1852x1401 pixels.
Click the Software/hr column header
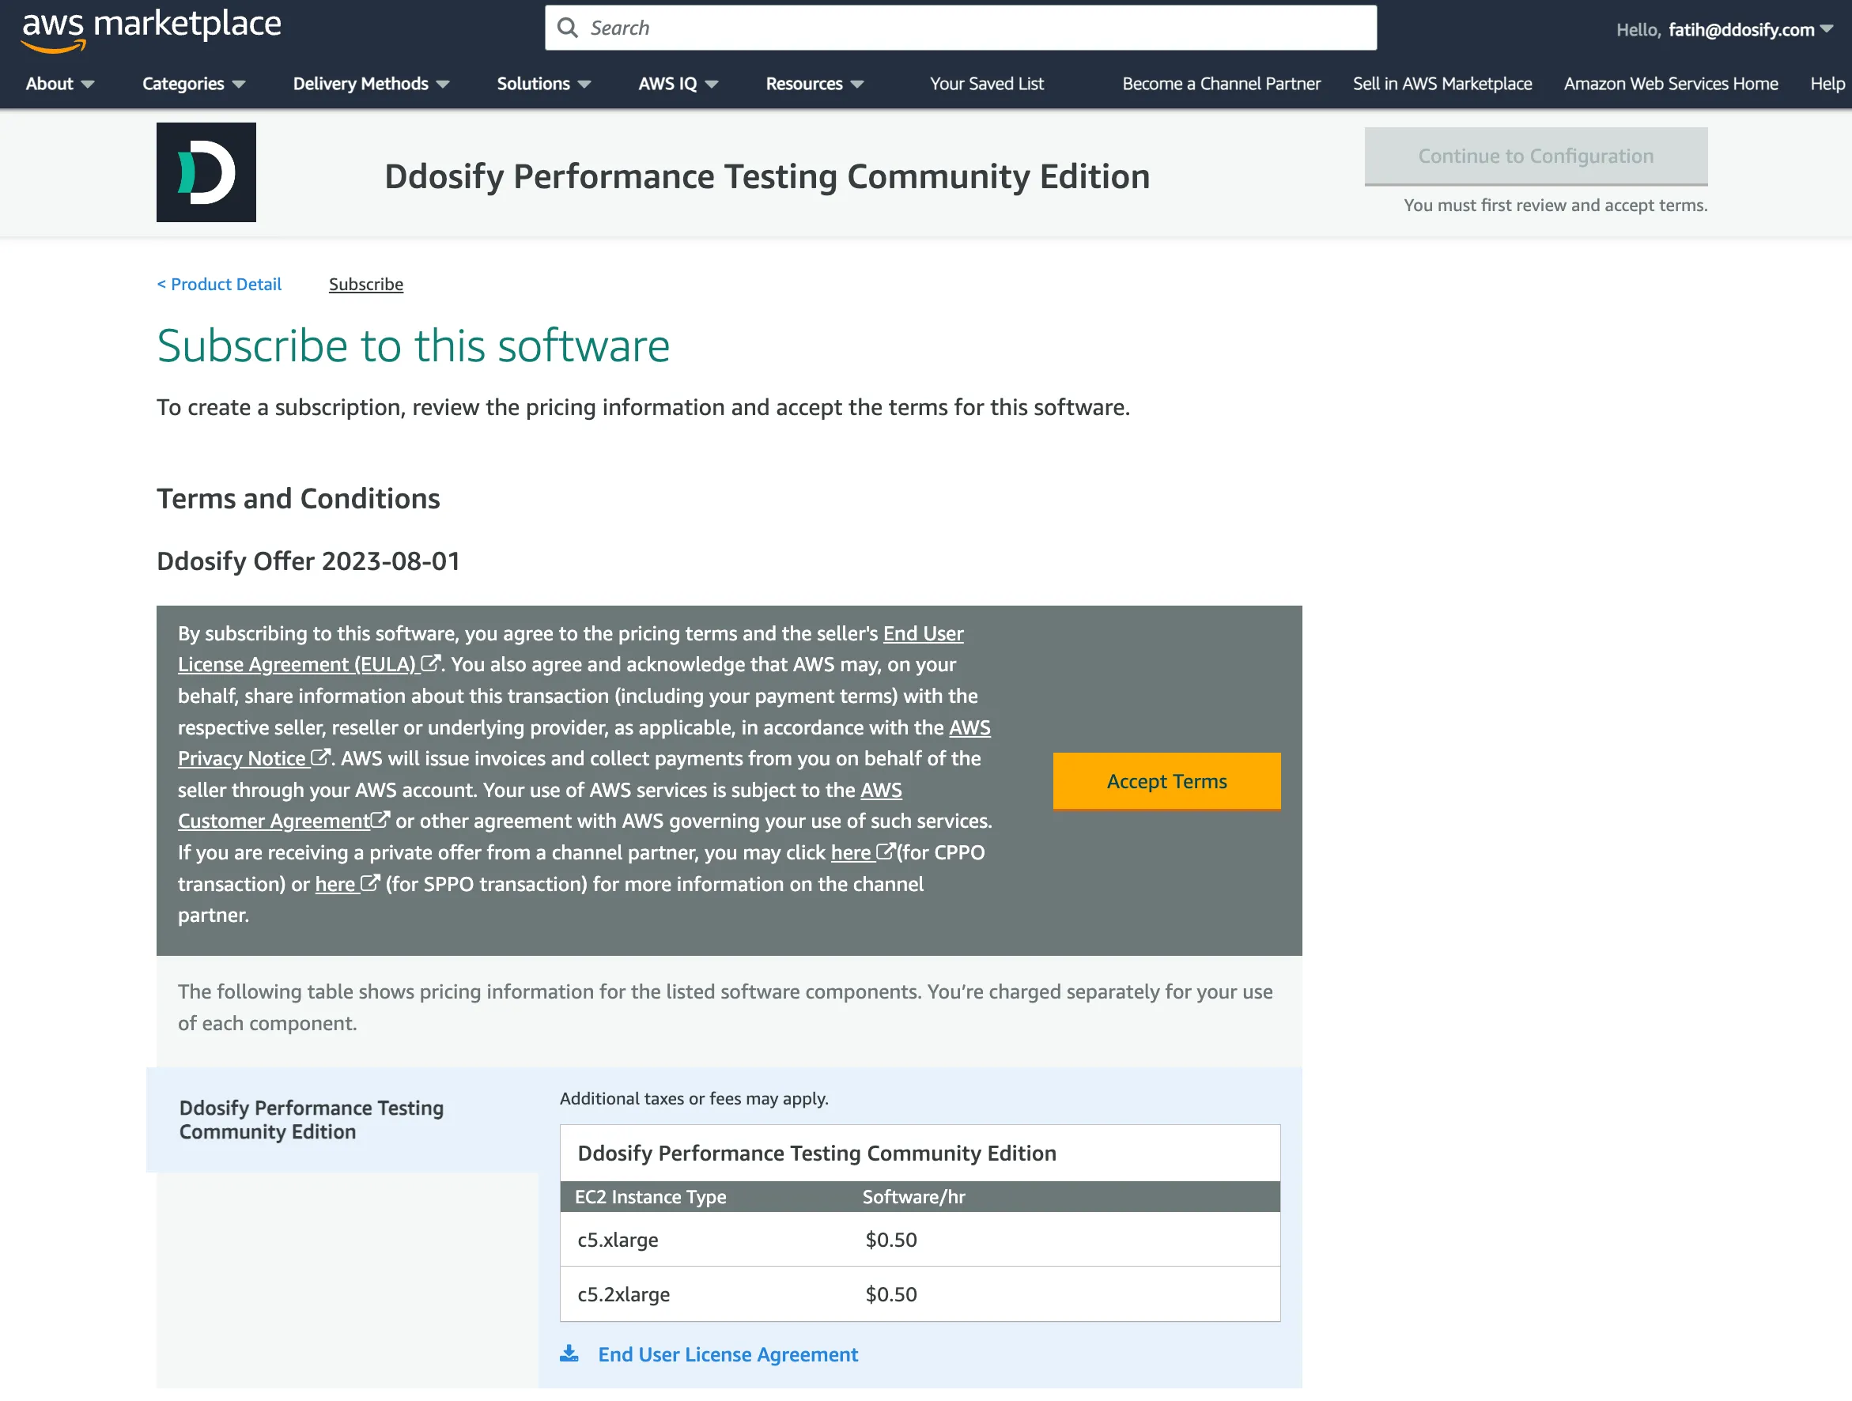pyautogui.click(x=913, y=1197)
